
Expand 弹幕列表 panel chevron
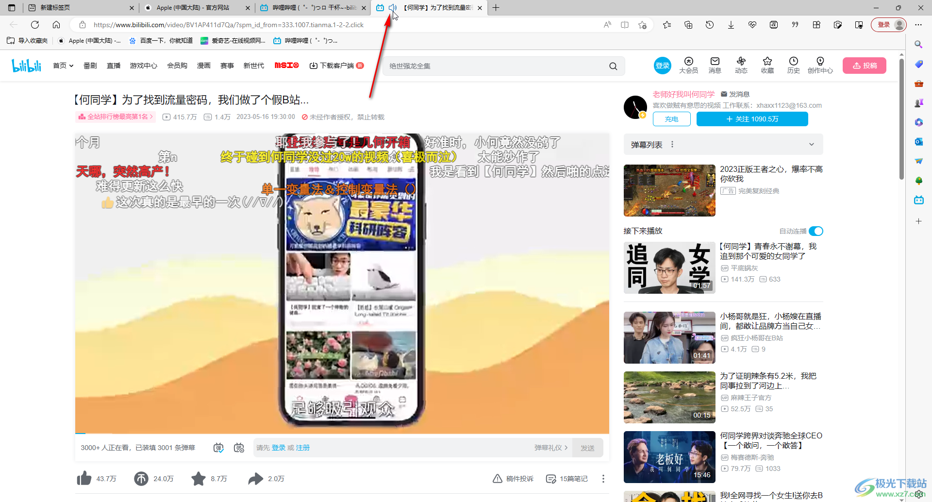[x=811, y=145]
